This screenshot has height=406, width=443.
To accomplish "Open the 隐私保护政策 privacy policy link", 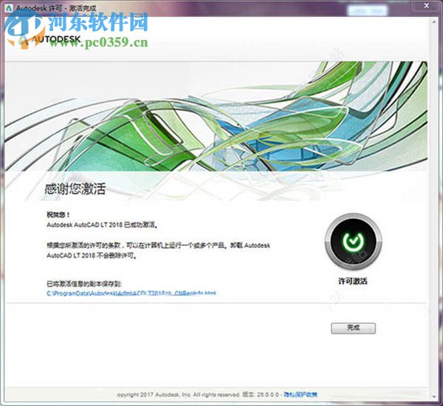I will point(301,394).
